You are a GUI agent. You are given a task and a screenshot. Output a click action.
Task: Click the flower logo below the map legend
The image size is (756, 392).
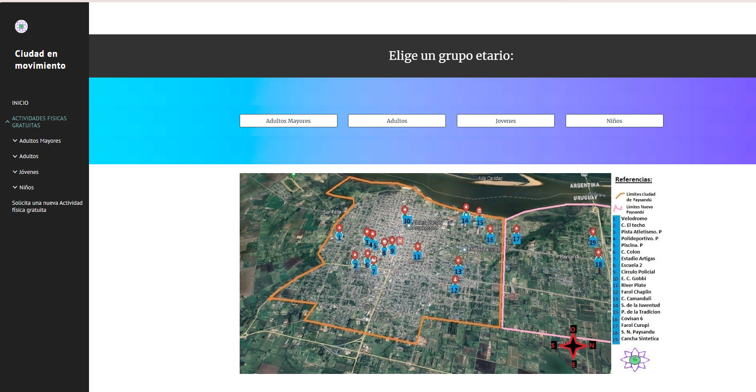[x=634, y=360]
